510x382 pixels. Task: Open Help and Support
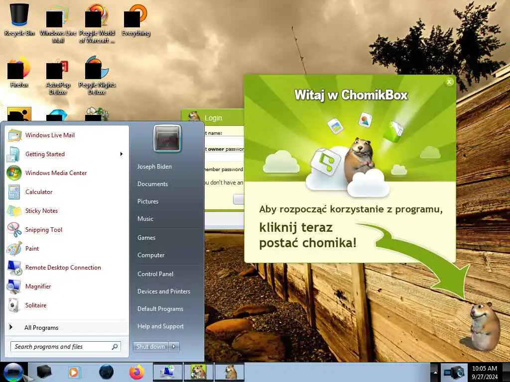point(161,326)
